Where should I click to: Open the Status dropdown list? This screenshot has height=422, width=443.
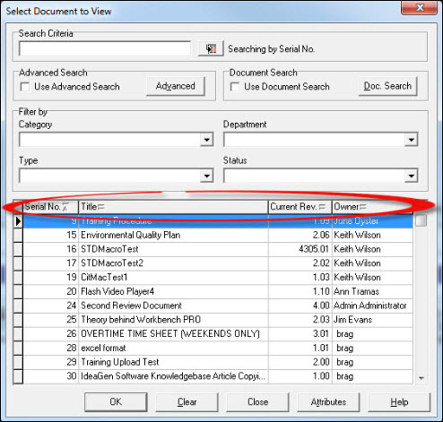[x=412, y=176]
